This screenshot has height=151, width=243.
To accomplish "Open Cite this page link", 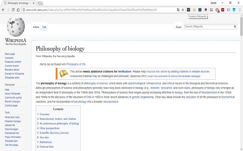I will pos(11,145).
